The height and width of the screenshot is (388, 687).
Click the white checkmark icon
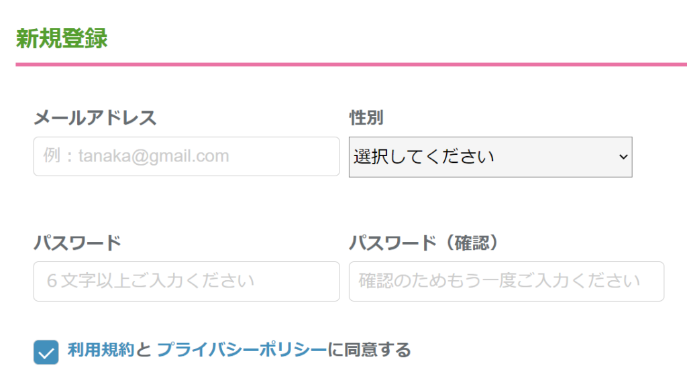tap(46, 352)
